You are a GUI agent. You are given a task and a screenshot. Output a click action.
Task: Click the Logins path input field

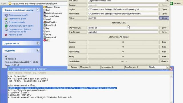[123, 9]
